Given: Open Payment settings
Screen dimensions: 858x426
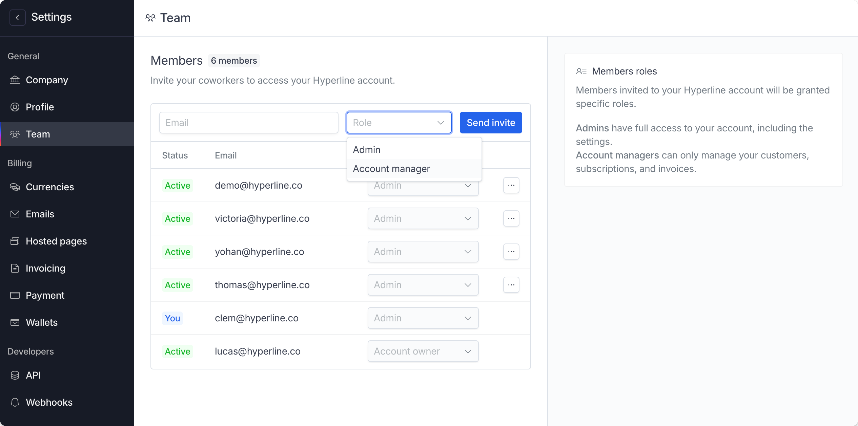Looking at the screenshot, I should pyautogui.click(x=67, y=295).
